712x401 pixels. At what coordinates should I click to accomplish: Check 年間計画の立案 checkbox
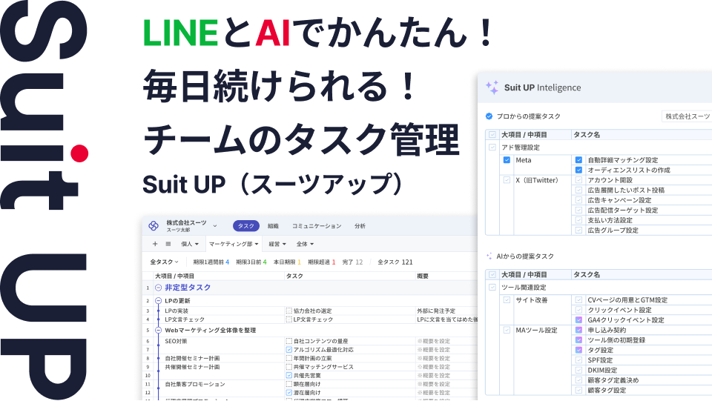289,358
